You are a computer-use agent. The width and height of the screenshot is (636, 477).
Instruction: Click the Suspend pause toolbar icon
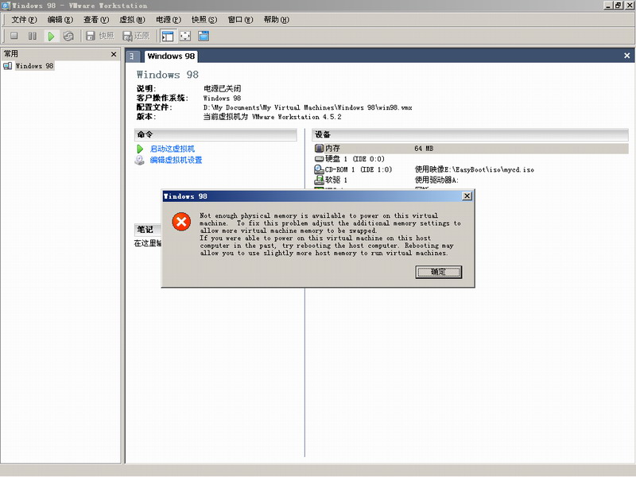(33, 36)
